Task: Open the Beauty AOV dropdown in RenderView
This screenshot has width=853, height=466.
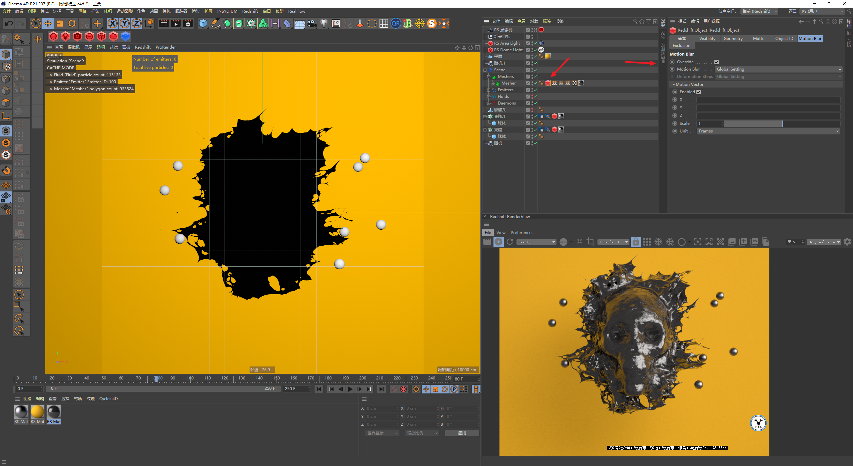Action: pyautogui.click(x=536, y=242)
